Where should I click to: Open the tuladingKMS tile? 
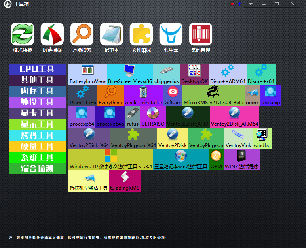[125, 181]
